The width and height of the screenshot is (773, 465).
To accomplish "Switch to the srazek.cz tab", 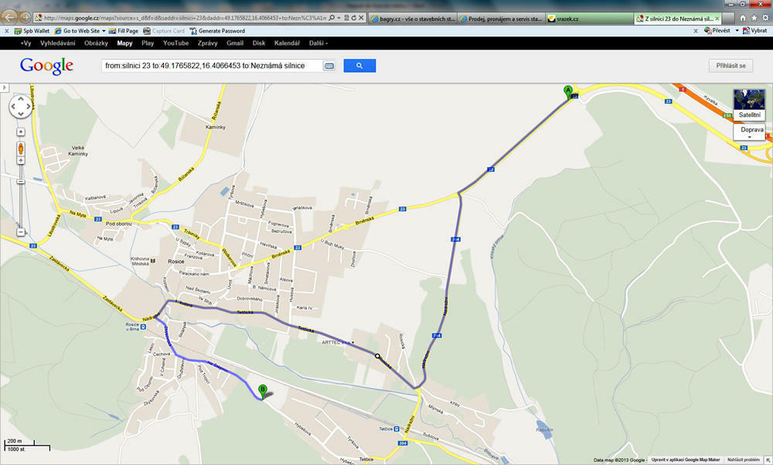I will point(589,19).
